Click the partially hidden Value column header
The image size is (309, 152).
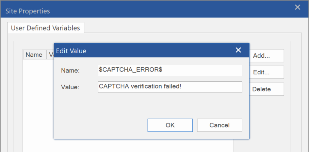pyautogui.click(x=51, y=55)
